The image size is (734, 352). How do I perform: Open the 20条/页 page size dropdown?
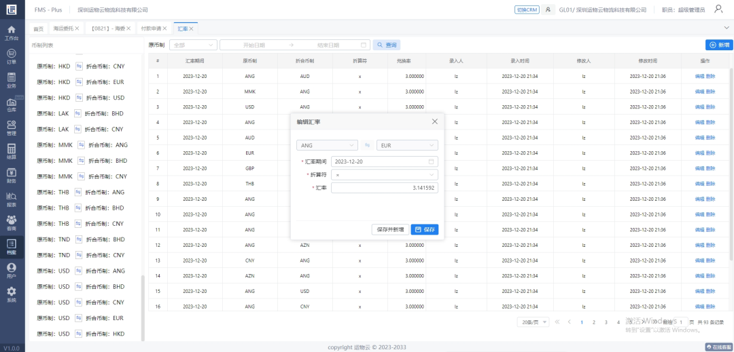(534, 322)
